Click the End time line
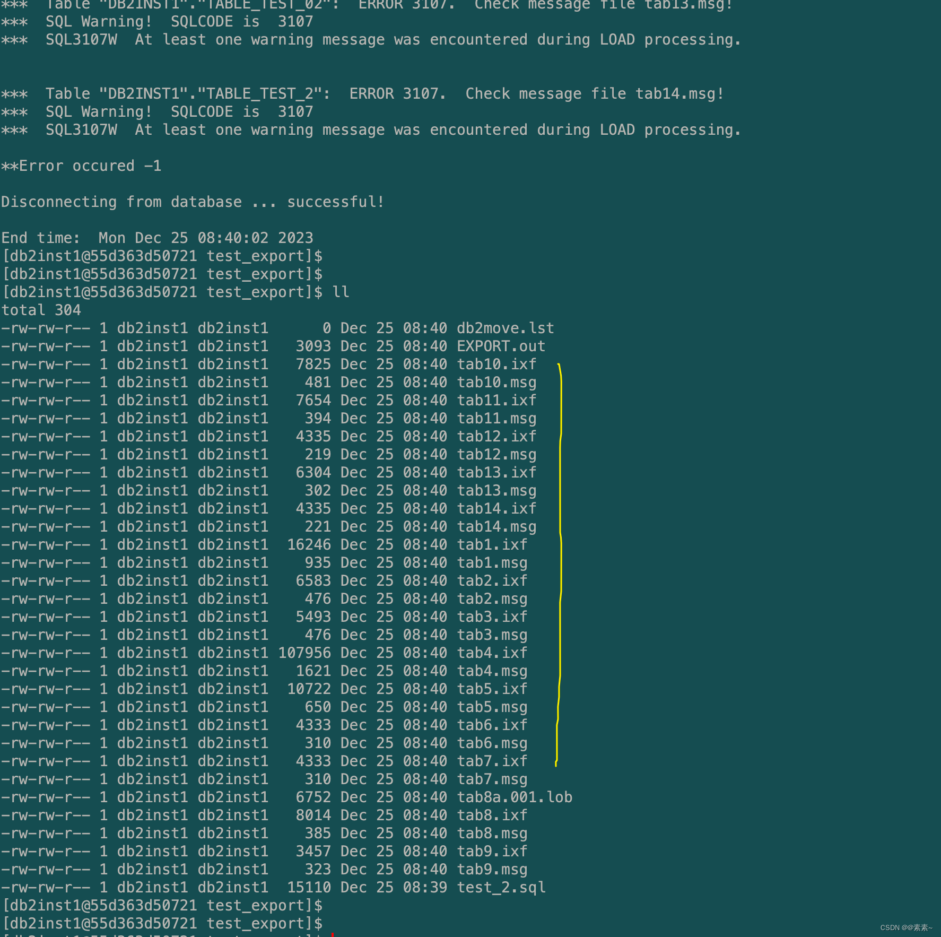The width and height of the screenshot is (941, 937). 157,238
